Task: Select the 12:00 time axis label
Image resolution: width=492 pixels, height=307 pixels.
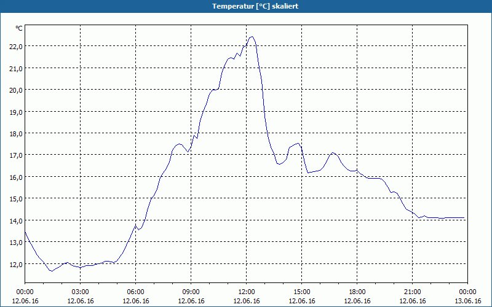Action: click(246, 292)
